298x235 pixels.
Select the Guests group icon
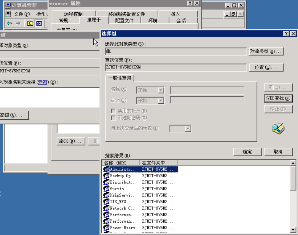coord(106,188)
